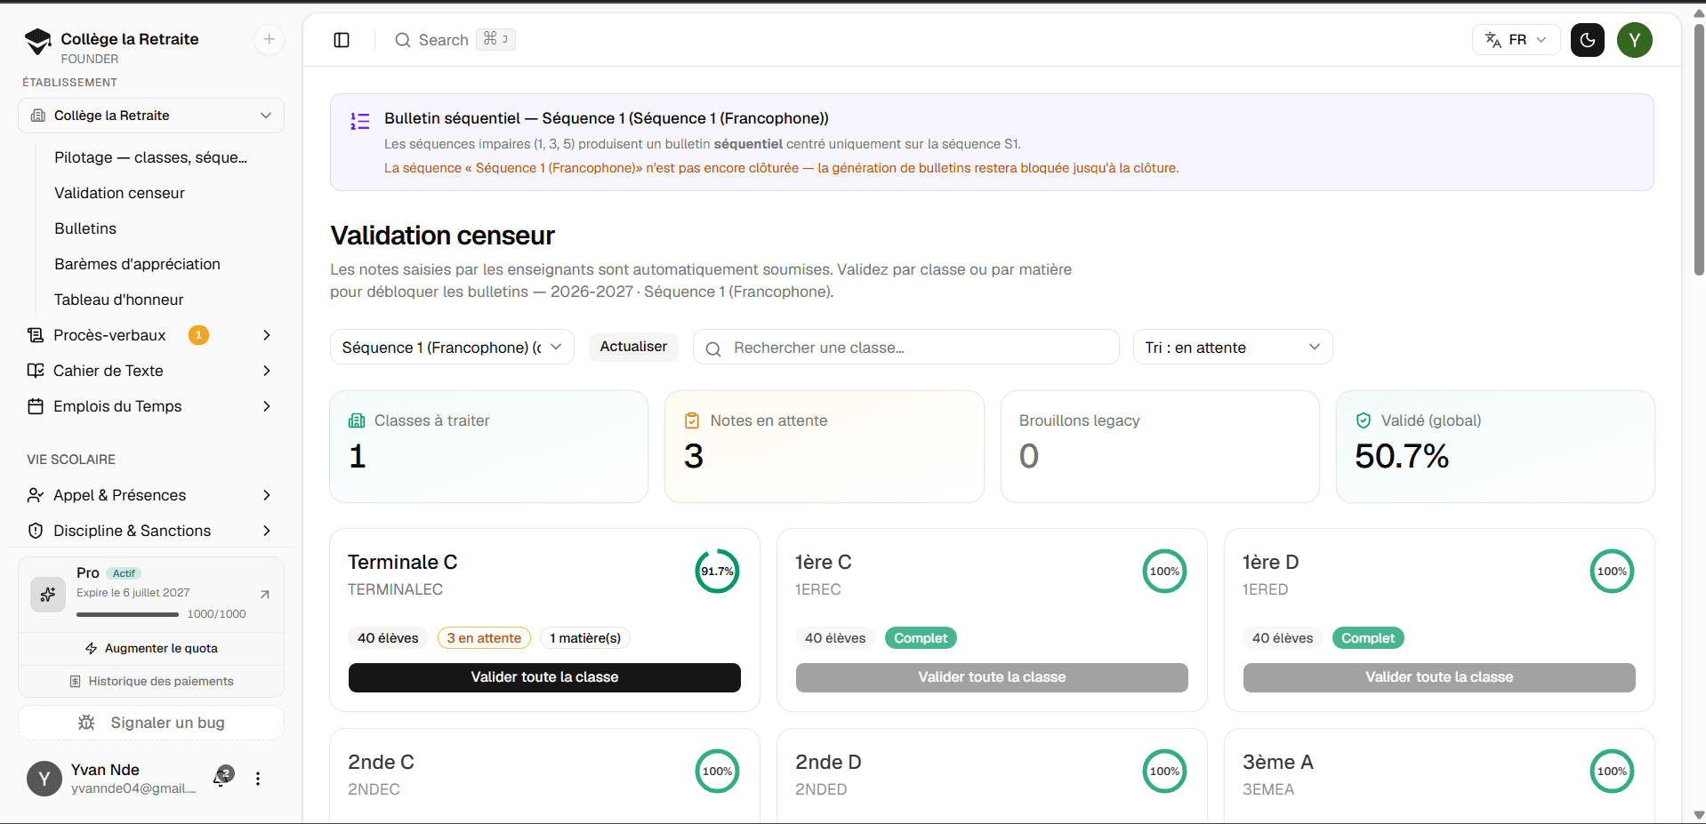Click the Emplois du Temps calendar icon

[36, 406]
